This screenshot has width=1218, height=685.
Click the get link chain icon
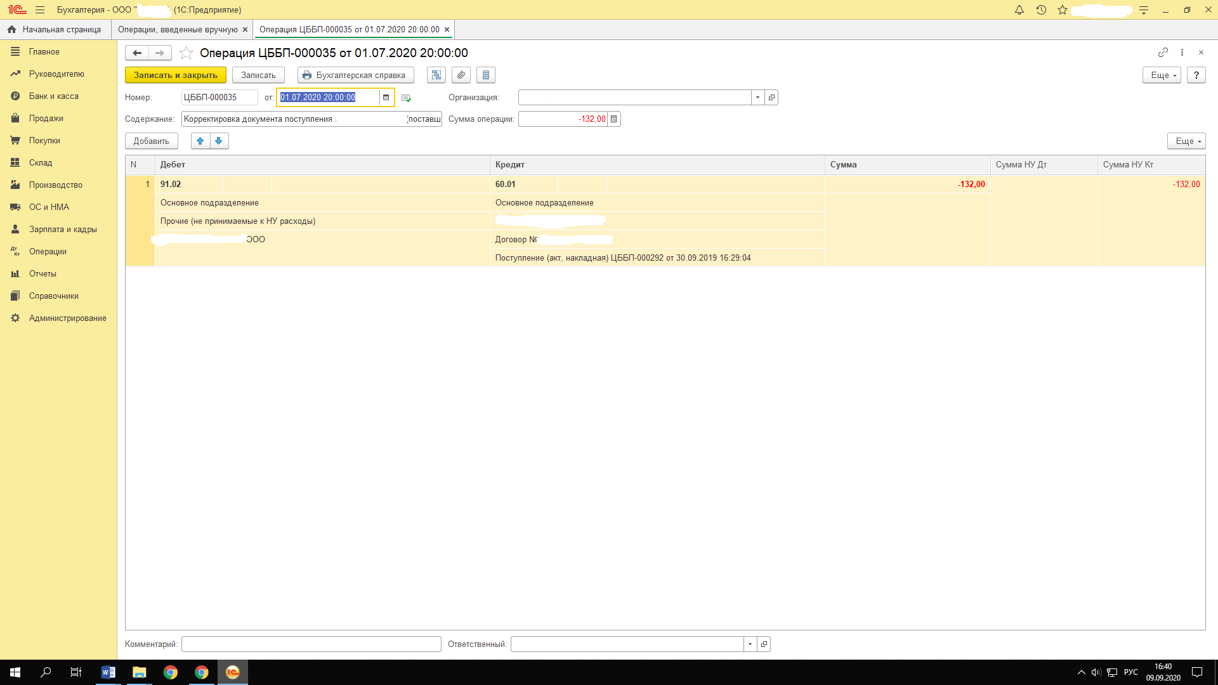pyautogui.click(x=1163, y=52)
